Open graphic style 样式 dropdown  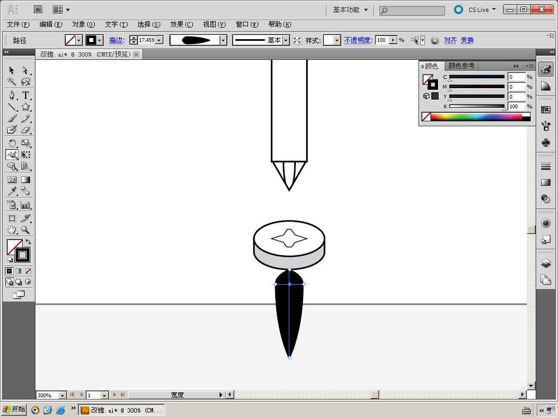(x=337, y=40)
